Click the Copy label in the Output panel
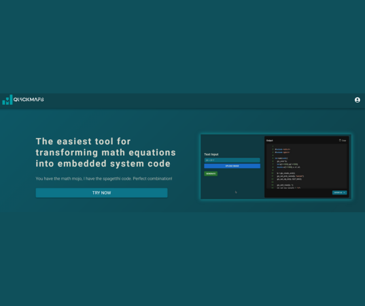The width and height of the screenshot is (365, 306). (344, 141)
